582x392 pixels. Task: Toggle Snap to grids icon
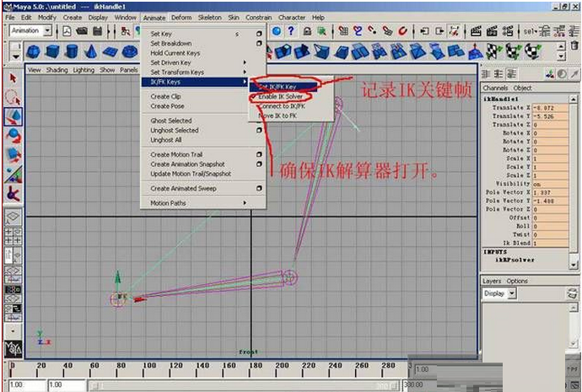coord(343,31)
